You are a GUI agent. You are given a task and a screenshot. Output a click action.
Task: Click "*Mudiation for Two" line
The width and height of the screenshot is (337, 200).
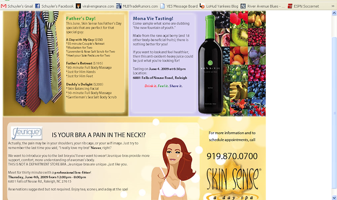(x=79, y=48)
